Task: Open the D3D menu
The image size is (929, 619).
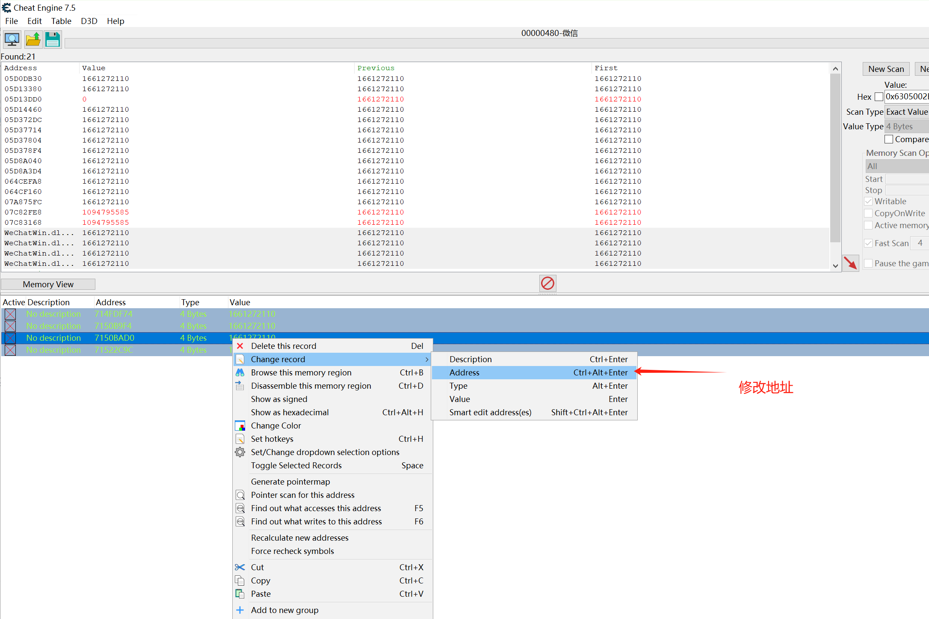Action: [x=89, y=21]
